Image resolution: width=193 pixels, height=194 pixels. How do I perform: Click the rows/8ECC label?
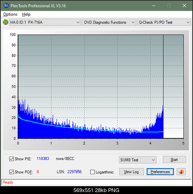pyautogui.click(x=65, y=158)
